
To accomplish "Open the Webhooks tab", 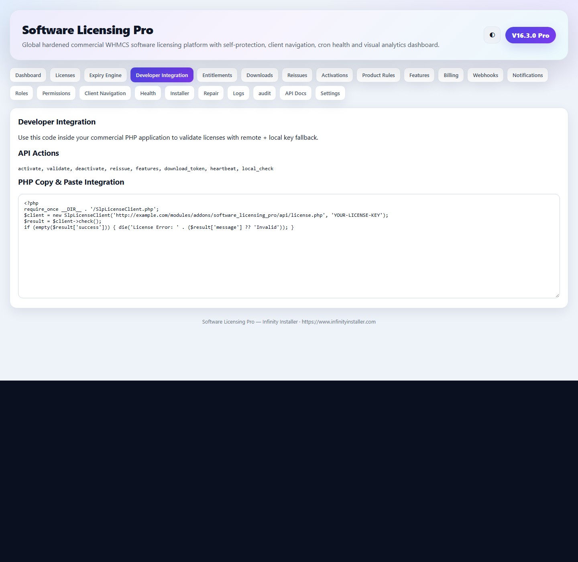I will (x=485, y=75).
